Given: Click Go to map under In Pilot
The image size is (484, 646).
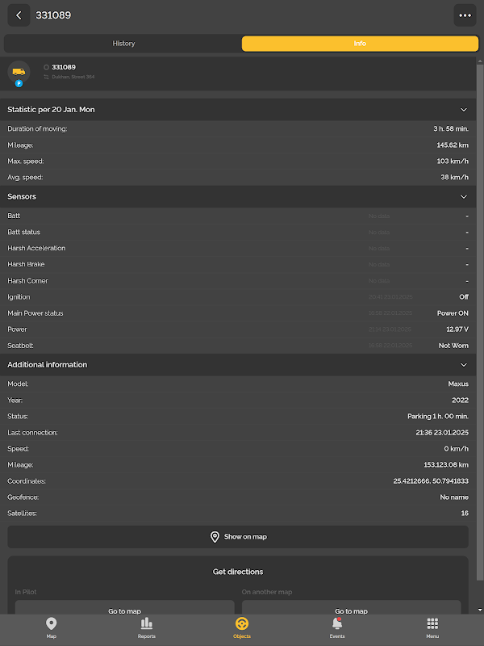Looking at the screenshot, I should point(125,608).
